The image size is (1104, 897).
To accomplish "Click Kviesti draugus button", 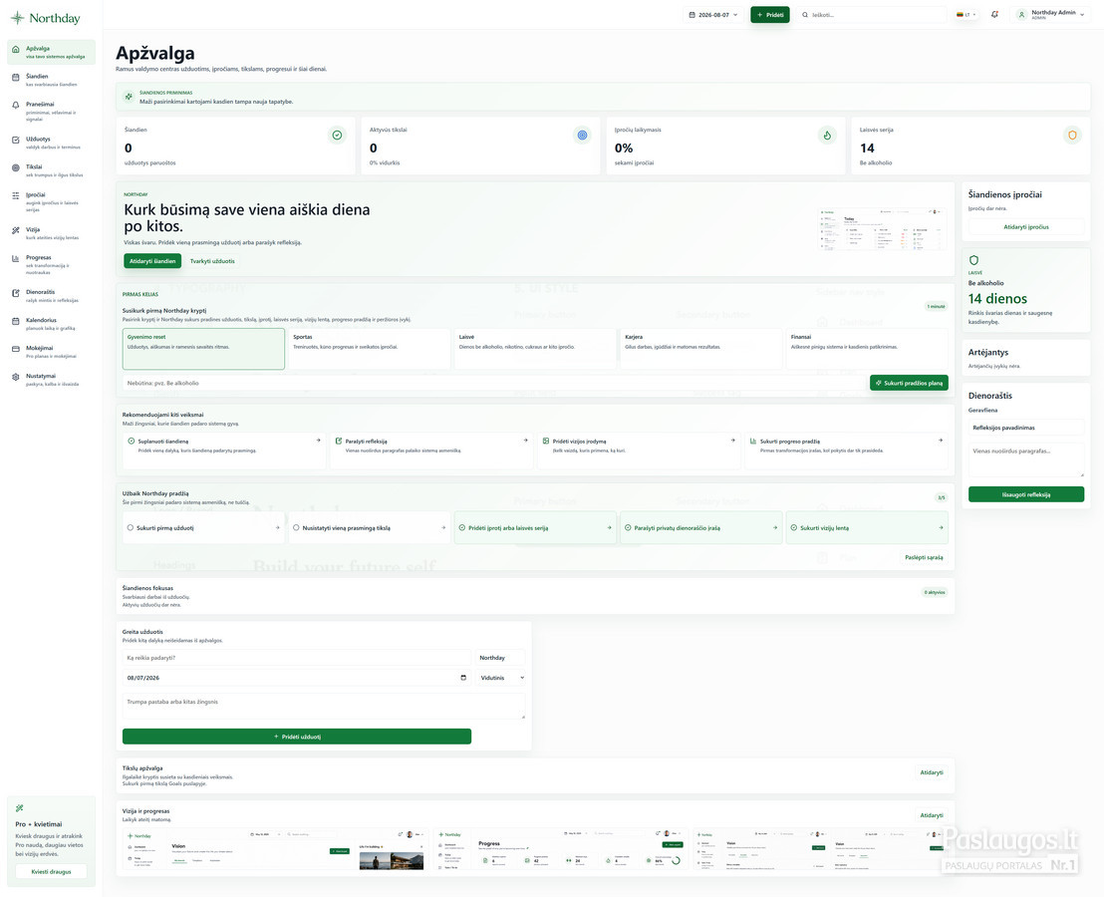I will click(52, 872).
